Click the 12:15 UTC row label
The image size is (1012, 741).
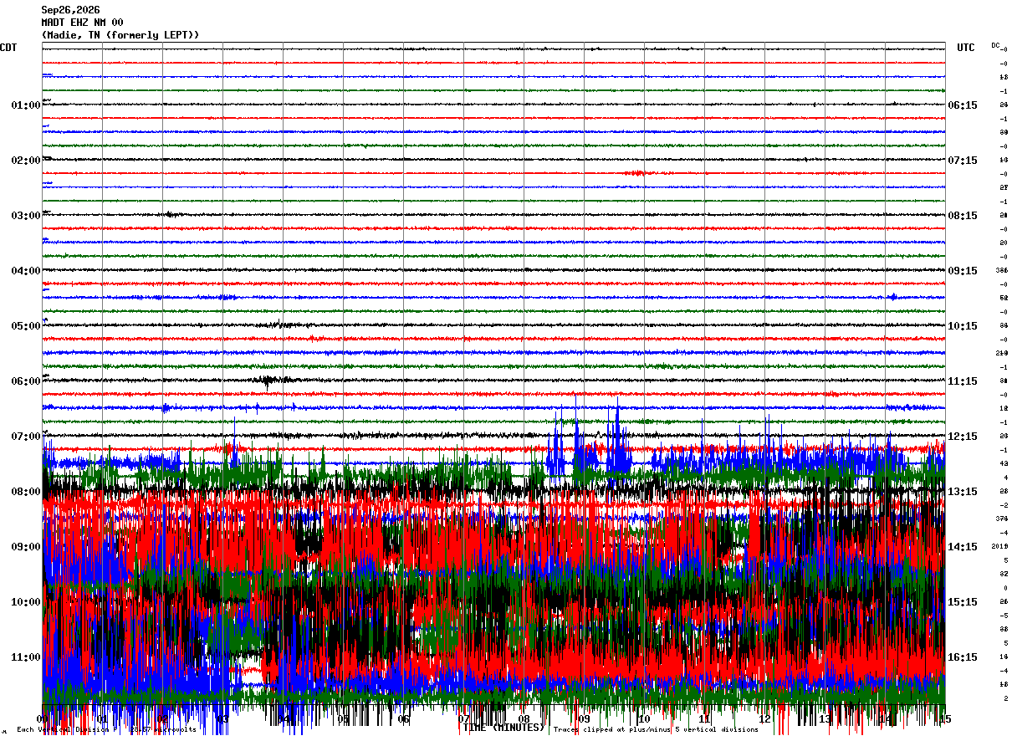pyautogui.click(x=963, y=437)
